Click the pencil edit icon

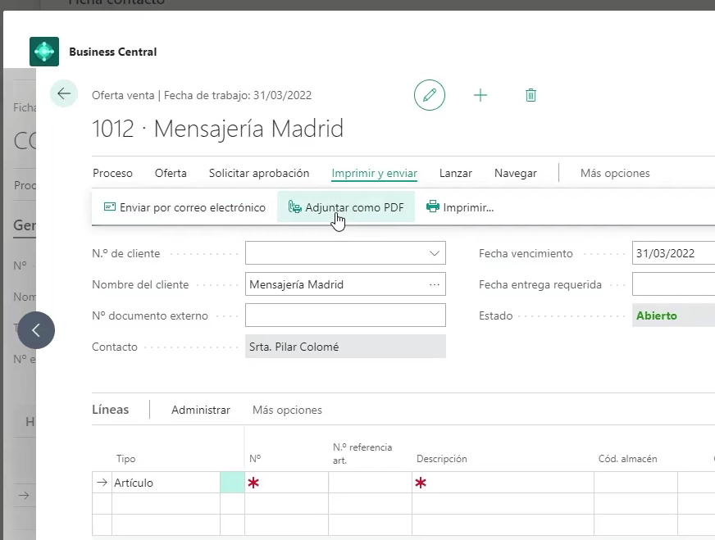429,95
